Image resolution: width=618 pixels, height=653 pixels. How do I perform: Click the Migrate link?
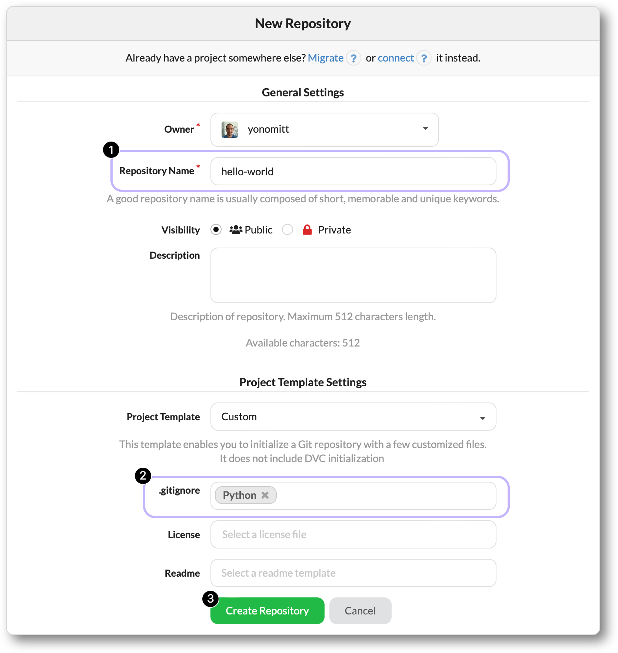click(x=326, y=58)
